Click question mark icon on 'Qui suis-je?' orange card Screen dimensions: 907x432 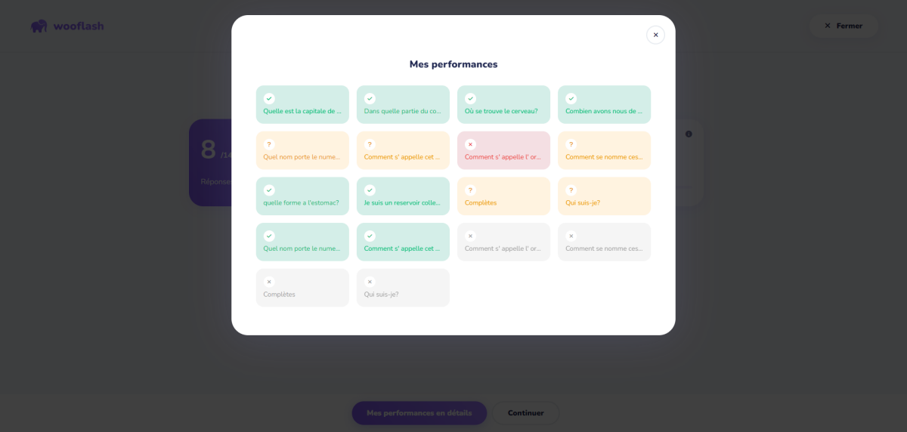(571, 190)
